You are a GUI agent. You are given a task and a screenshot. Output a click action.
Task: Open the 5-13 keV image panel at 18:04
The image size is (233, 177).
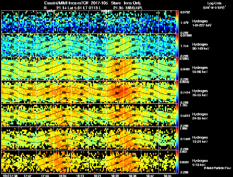63,162
